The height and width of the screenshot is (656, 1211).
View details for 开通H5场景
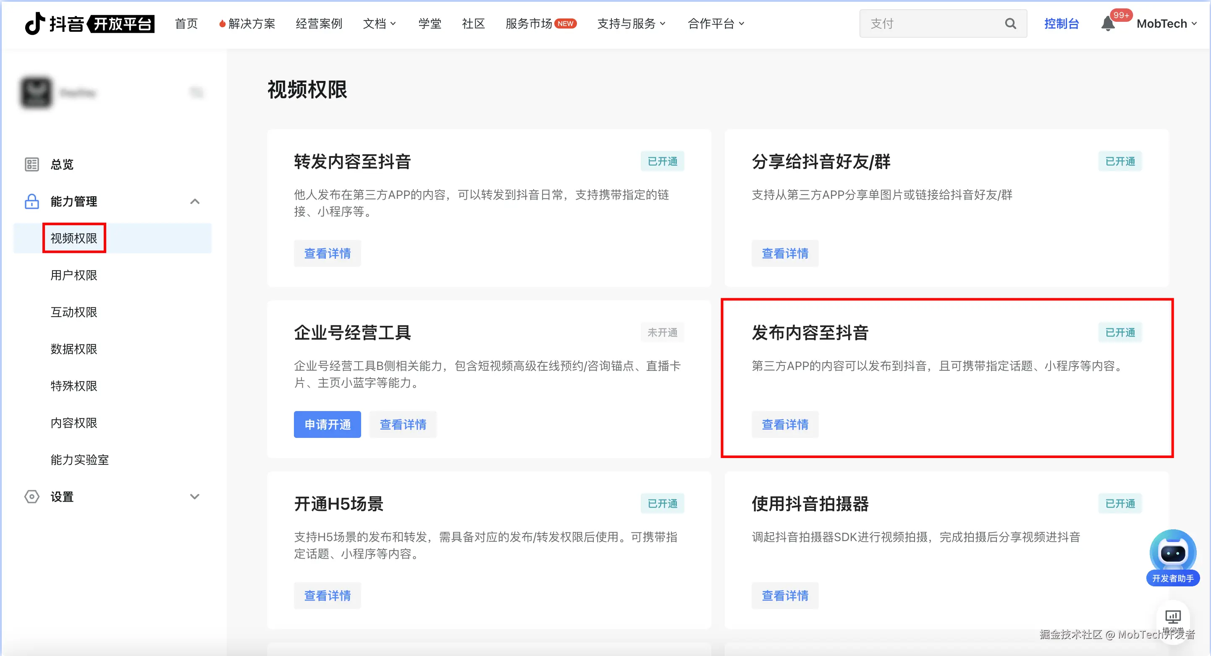point(327,596)
